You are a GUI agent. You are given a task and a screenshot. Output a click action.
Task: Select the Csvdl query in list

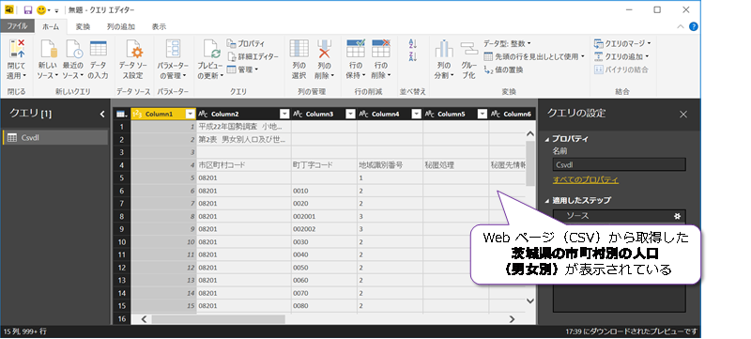(x=55, y=137)
